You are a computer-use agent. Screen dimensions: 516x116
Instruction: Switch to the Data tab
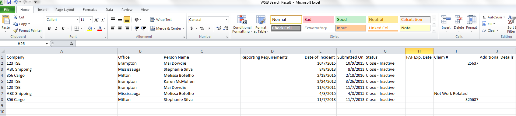(109, 10)
